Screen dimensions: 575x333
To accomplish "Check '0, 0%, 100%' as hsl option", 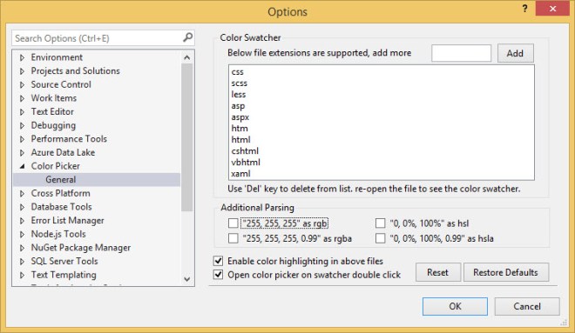I will 380,223.
